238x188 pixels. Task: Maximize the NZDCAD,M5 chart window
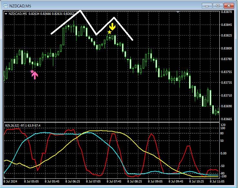(218, 6)
